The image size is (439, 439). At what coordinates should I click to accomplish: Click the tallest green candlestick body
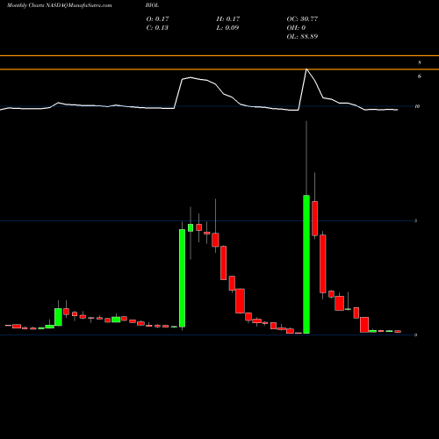point(306,264)
